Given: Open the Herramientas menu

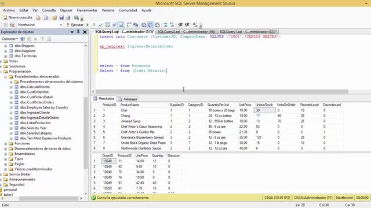Looking at the screenshot, I should (x=87, y=10).
